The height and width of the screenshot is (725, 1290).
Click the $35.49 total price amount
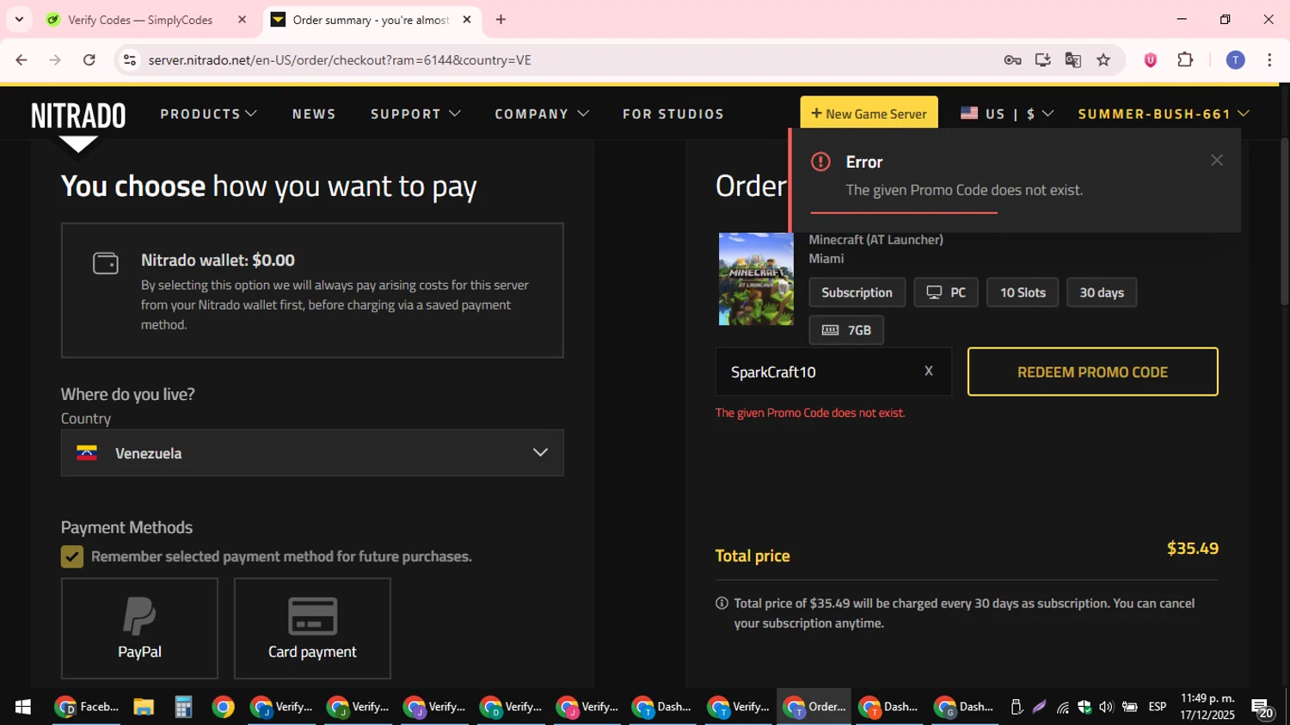[x=1192, y=549]
